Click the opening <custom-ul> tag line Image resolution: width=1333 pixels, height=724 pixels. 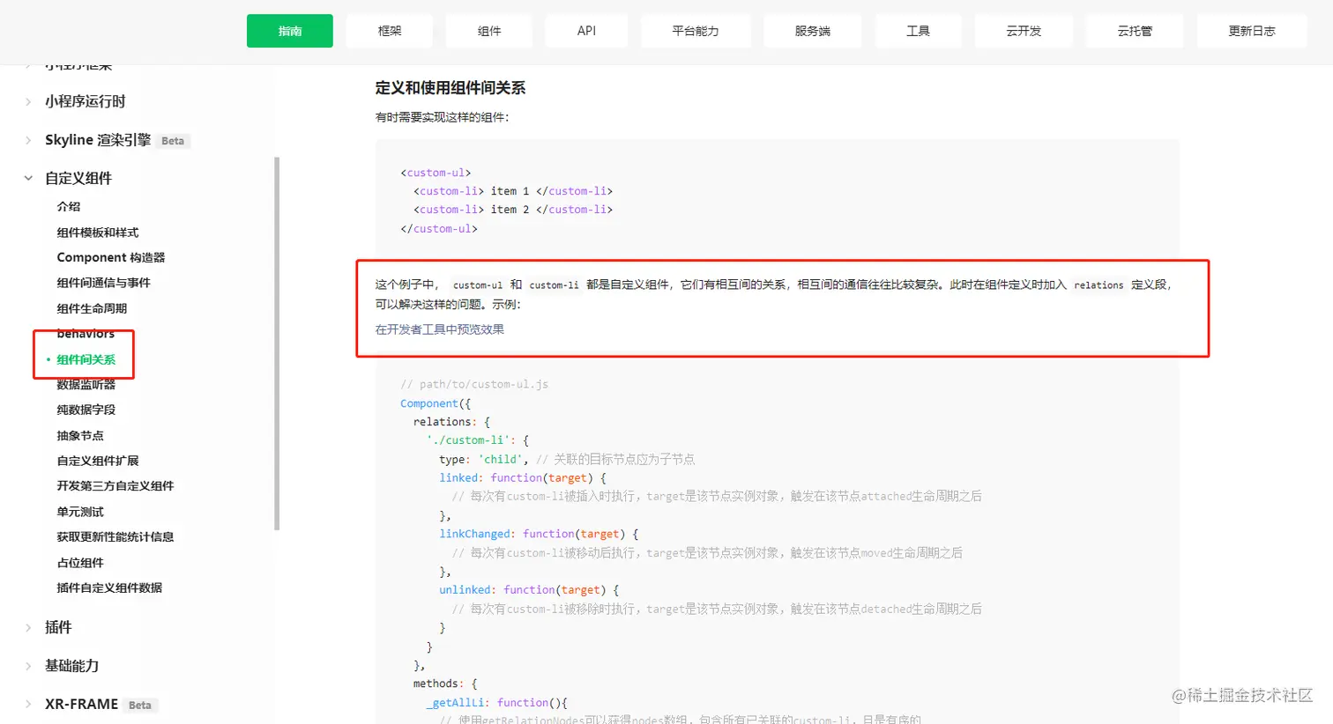point(436,173)
